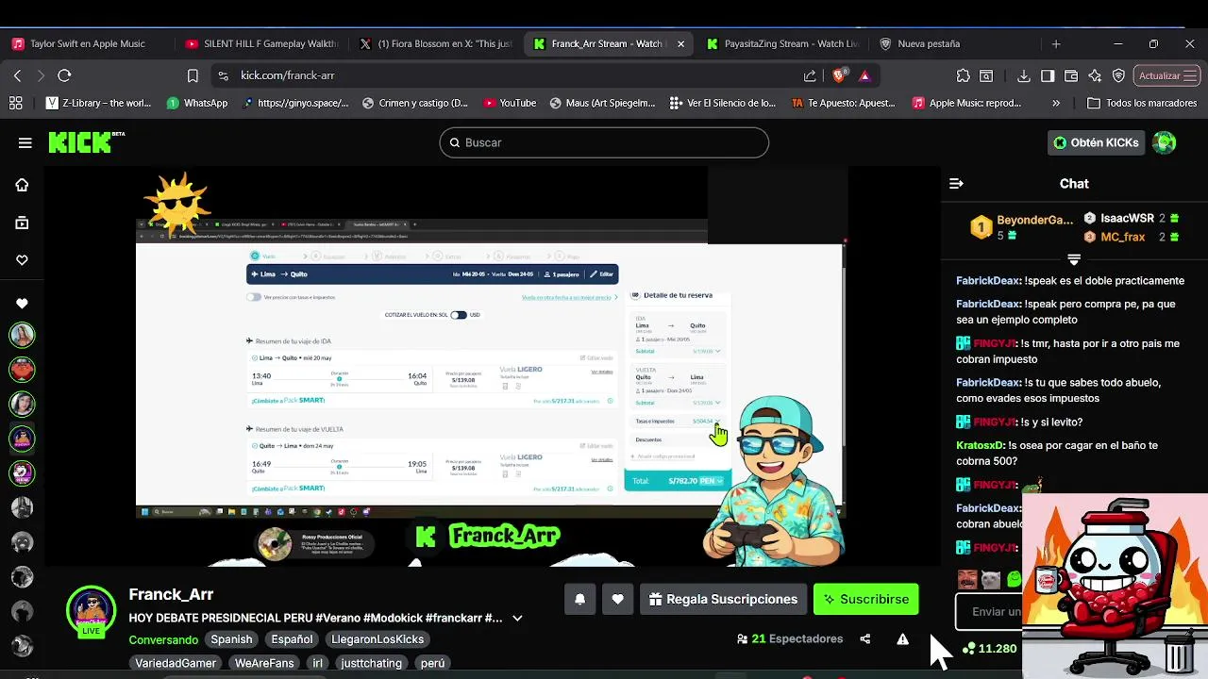Open browser downloads icon
This screenshot has width=1208, height=679.
click(1024, 75)
